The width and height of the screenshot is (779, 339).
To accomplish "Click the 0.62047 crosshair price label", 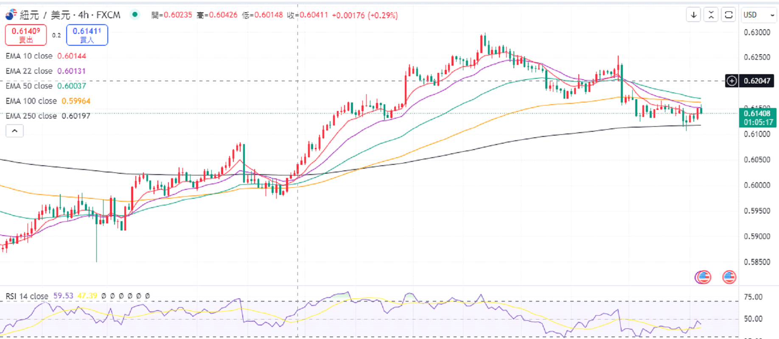I will pos(757,81).
